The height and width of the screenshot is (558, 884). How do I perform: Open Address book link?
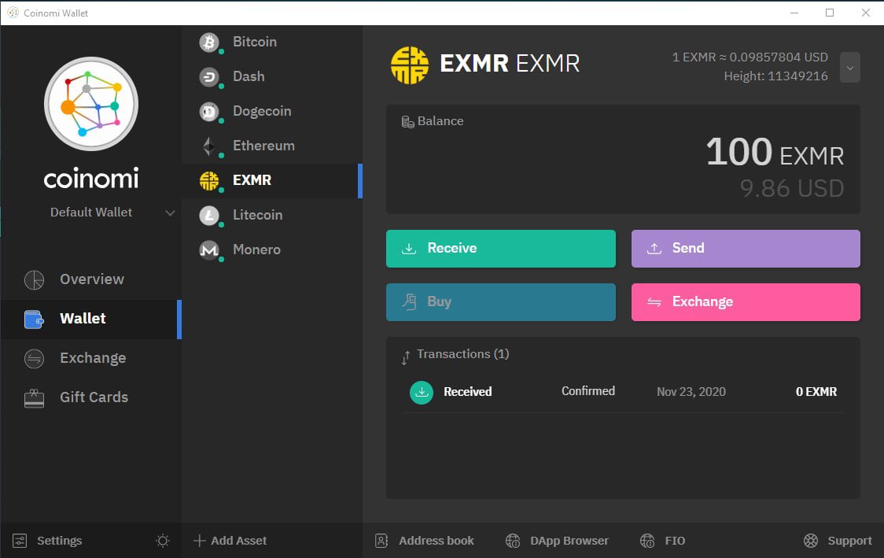[436, 541]
